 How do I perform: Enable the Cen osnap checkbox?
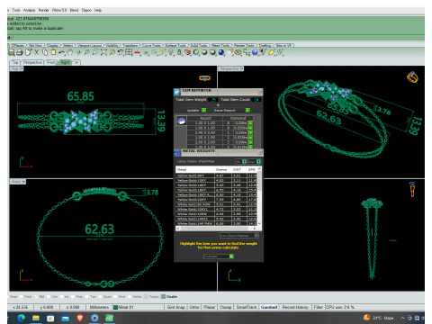point(48,297)
